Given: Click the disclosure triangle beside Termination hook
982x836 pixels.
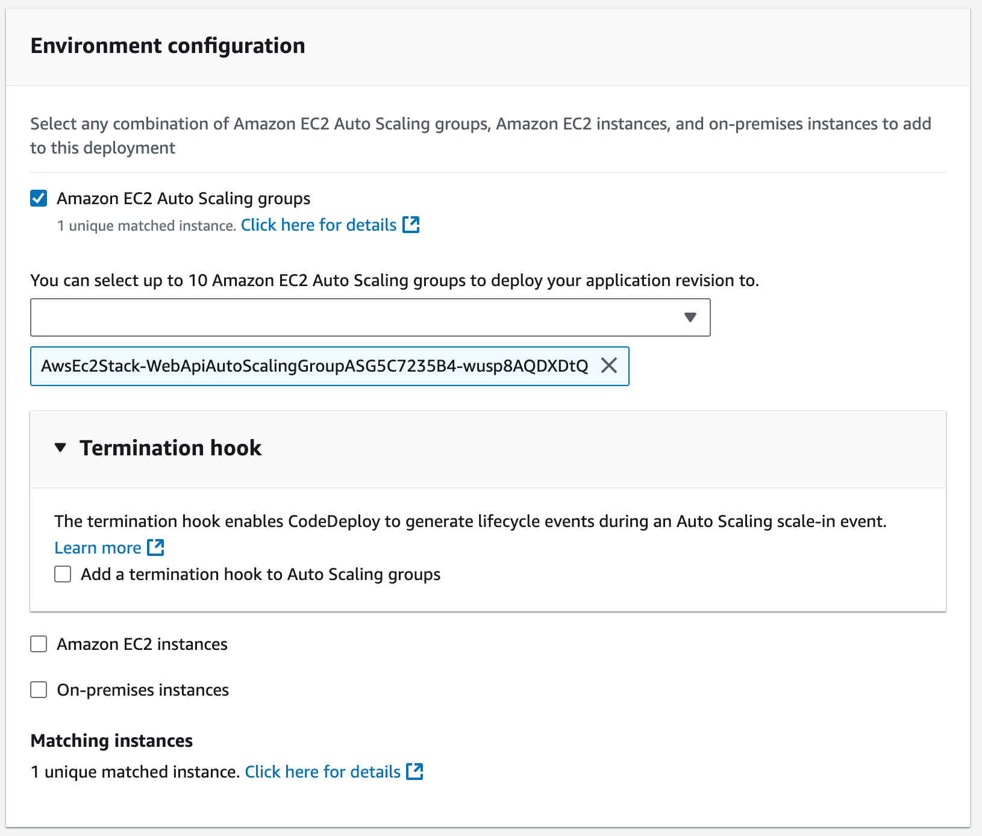Looking at the screenshot, I should click(60, 448).
